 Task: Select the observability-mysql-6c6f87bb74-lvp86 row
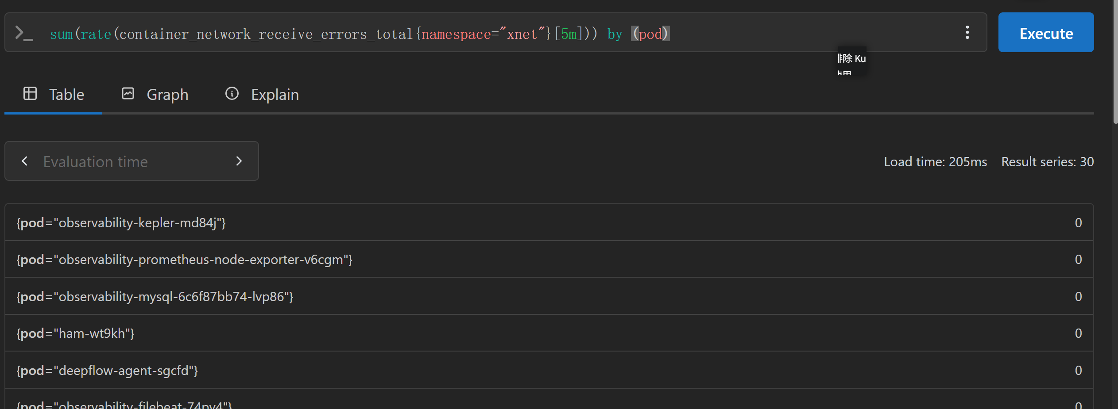(x=549, y=296)
